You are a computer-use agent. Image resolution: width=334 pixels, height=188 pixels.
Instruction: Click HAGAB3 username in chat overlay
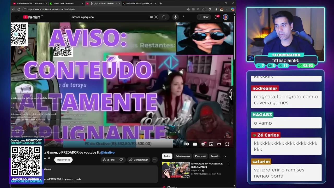(262, 115)
